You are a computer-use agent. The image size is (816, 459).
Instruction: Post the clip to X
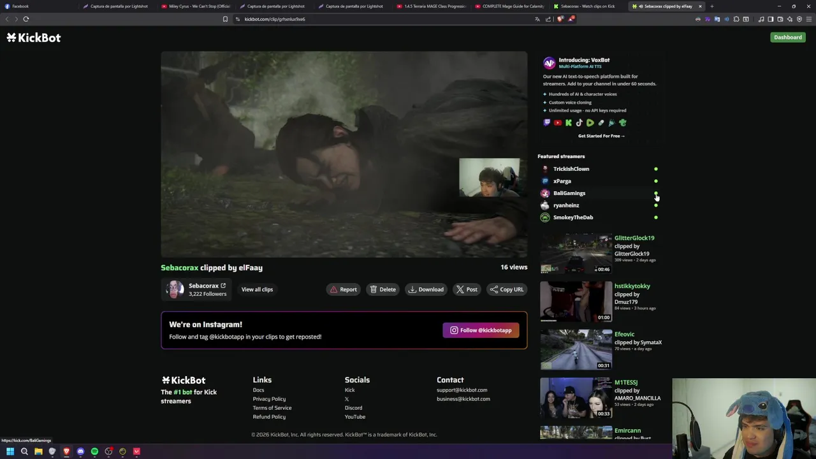tap(467, 289)
